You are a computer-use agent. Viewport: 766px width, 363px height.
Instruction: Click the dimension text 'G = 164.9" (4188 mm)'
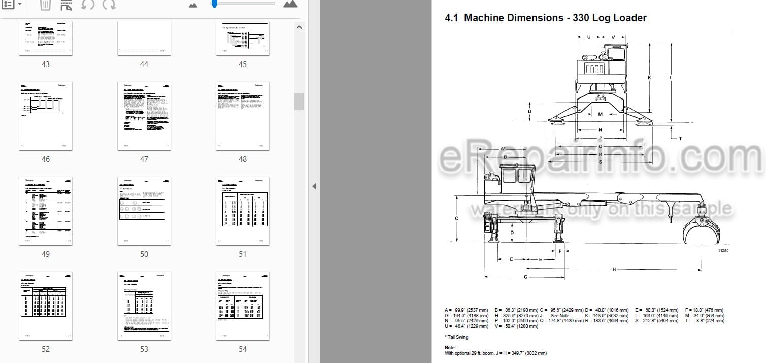pos(466,315)
